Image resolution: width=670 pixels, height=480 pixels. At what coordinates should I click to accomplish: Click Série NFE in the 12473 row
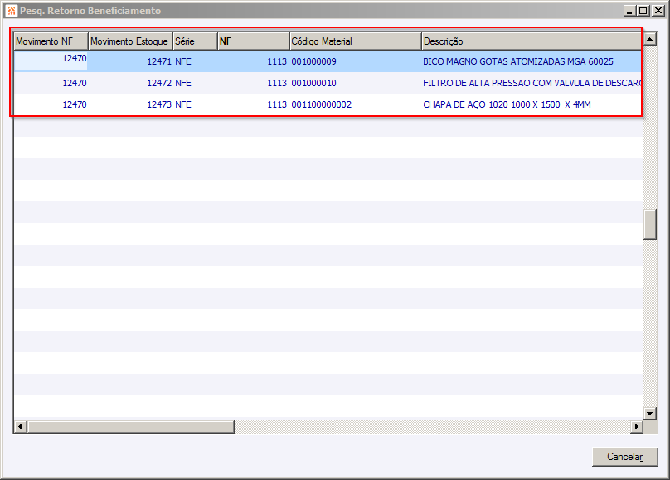[x=183, y=104]
